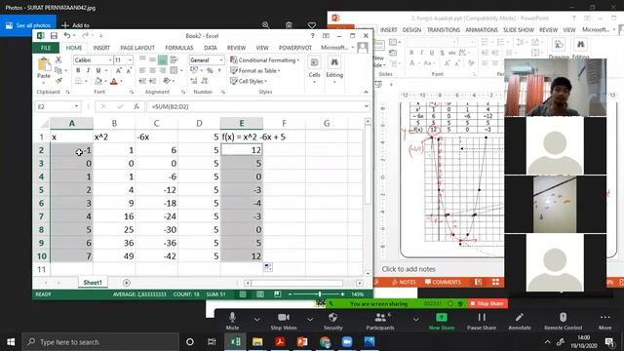Click the Increase Font Size icon
The height and width of the screenshot is (351, 624).
coord(119,70)
